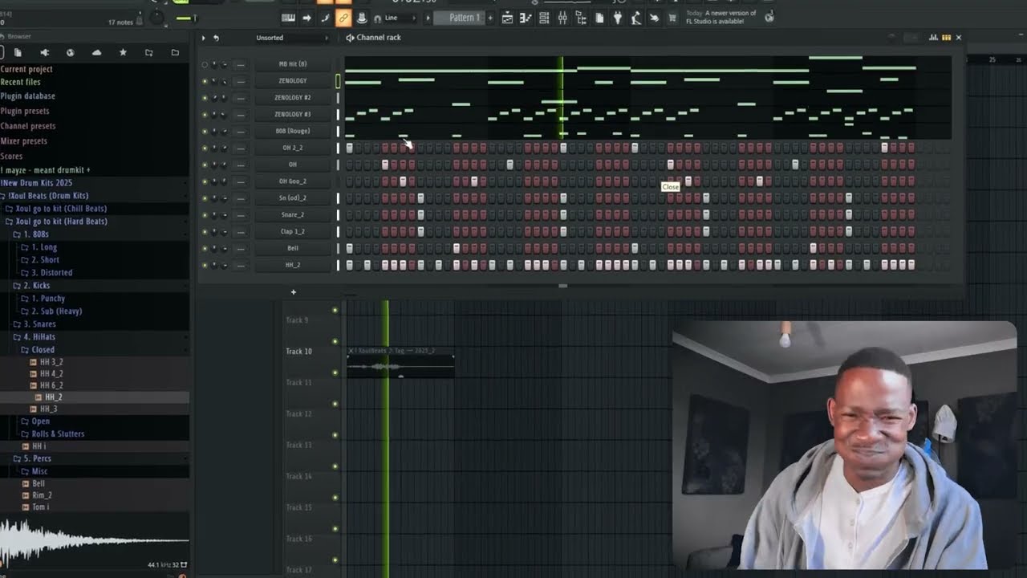Open Mixer presets in Browser
The image size is (1027, 578).
coord(24,141)
